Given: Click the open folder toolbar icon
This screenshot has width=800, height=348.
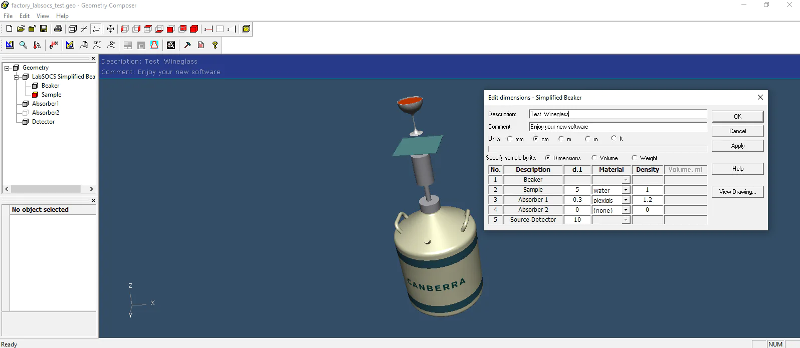Looking at the screenshot, I should [x=21, y=29].
